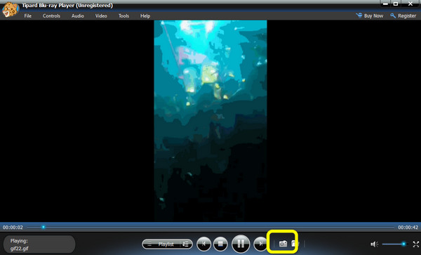421x255 pixels.
Task: Stop video playback
Action: pyautogui.click(x=220, y=244)
